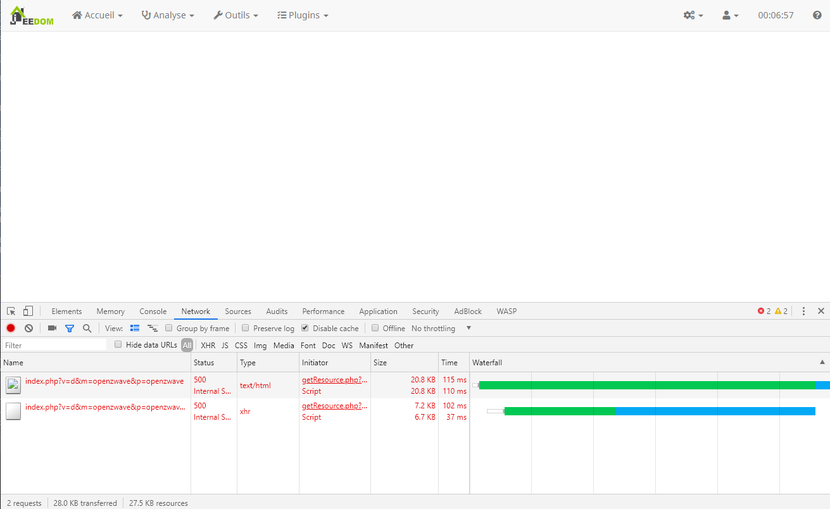Uncheck the Disable cache checkbox
This screenshot has width=830, height=509.
tap(305, 328)
